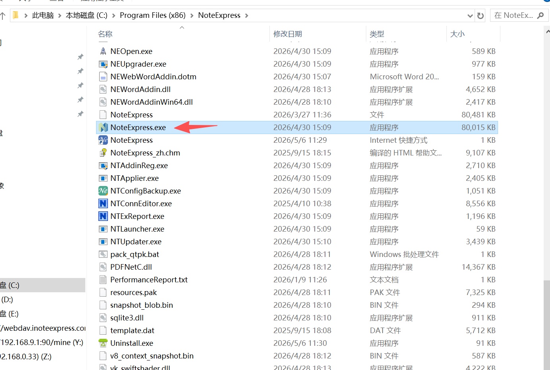The height and width of the screenshot is (370, 550).
Task: Expand the chevron after 本地磁盘 (C:)
Action: tap(114, 15)
